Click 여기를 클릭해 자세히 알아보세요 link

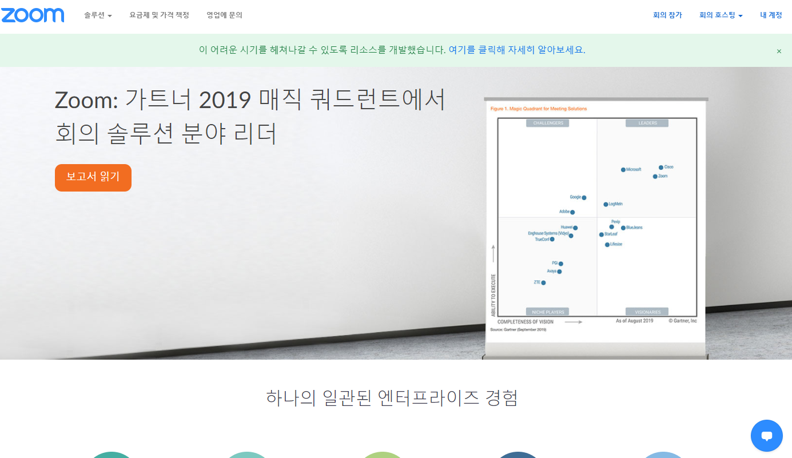[x=517, y=50]
